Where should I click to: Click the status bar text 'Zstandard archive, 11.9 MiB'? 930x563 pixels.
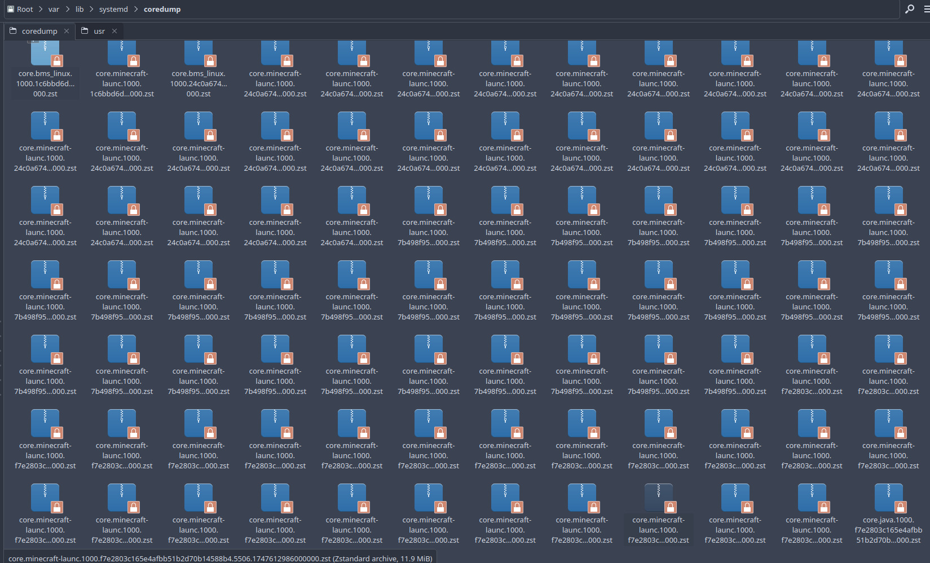pos(382,558)
